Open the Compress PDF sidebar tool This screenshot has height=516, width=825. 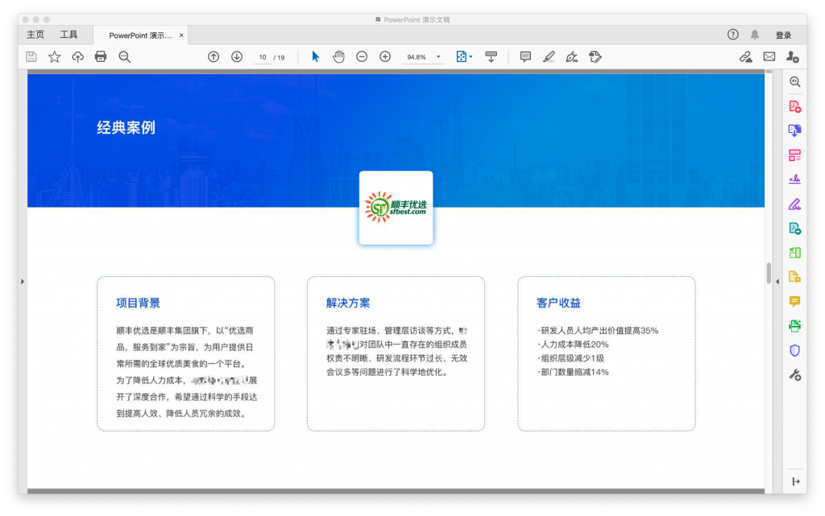tap(795, 253)
